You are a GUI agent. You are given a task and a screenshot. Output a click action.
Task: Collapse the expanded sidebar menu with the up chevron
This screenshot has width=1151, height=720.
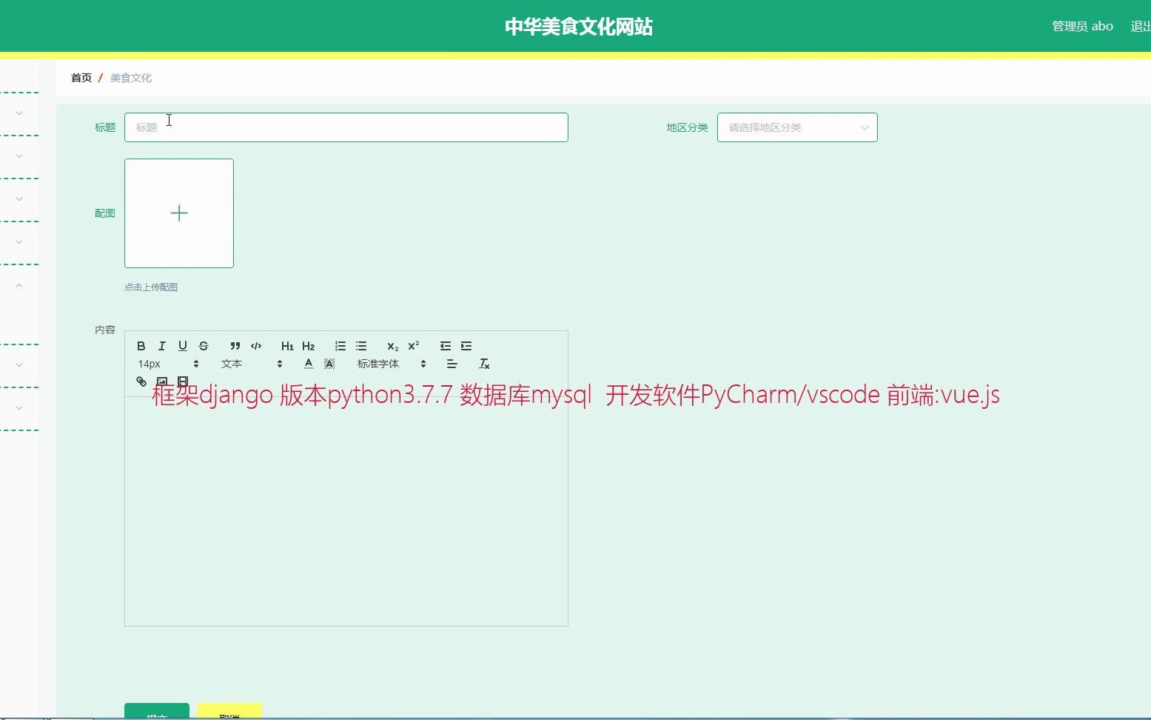19,285
